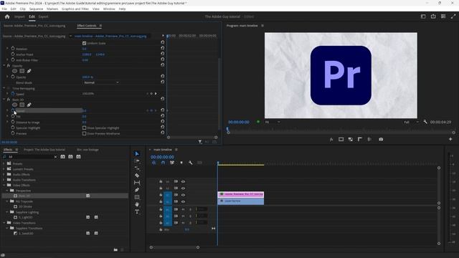
Task: Click the Home icon in header
Action: pyautogui.click(x=7, y=16)
